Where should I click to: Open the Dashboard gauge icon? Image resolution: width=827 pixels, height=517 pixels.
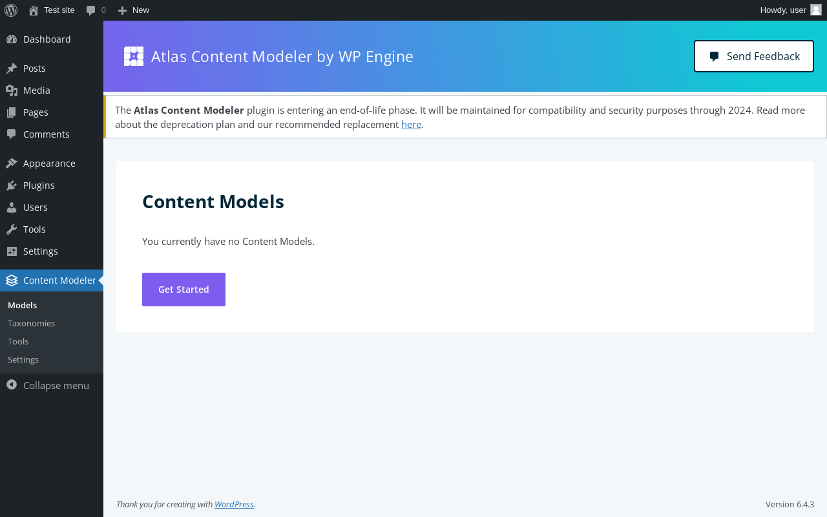12,39
